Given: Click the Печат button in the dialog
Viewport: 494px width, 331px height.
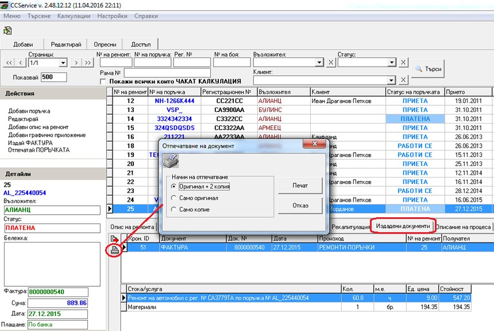Looking at the screenshot, I should 300,186.
